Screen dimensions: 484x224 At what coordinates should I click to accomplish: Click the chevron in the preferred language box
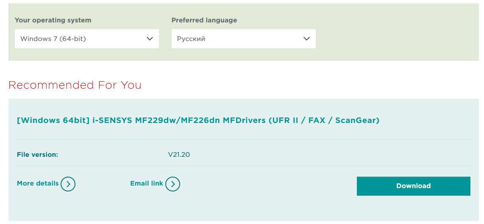(306, 38)
